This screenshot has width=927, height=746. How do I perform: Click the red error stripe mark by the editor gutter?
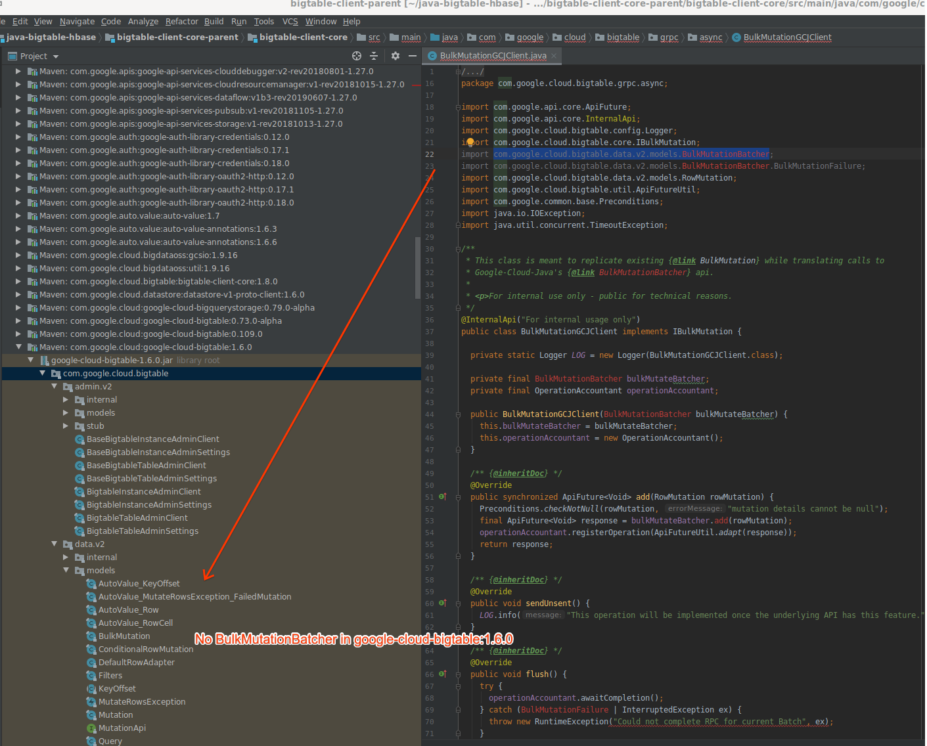click(415, 85)
